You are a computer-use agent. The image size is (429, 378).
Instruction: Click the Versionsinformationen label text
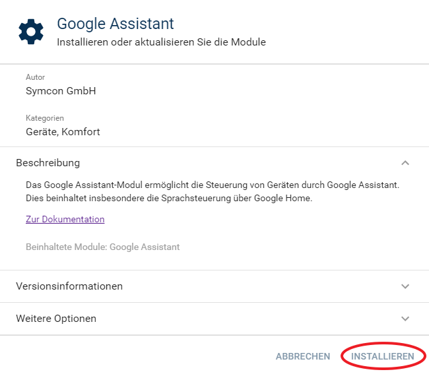(69, 286)
